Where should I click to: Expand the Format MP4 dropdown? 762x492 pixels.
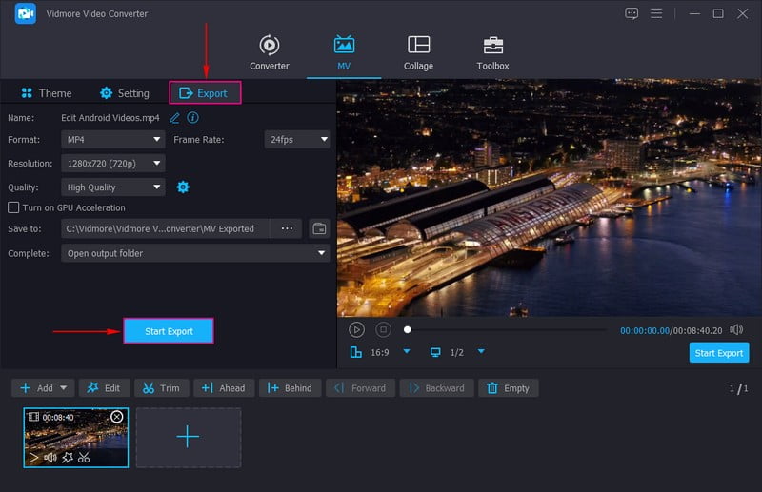coord(113,140)
